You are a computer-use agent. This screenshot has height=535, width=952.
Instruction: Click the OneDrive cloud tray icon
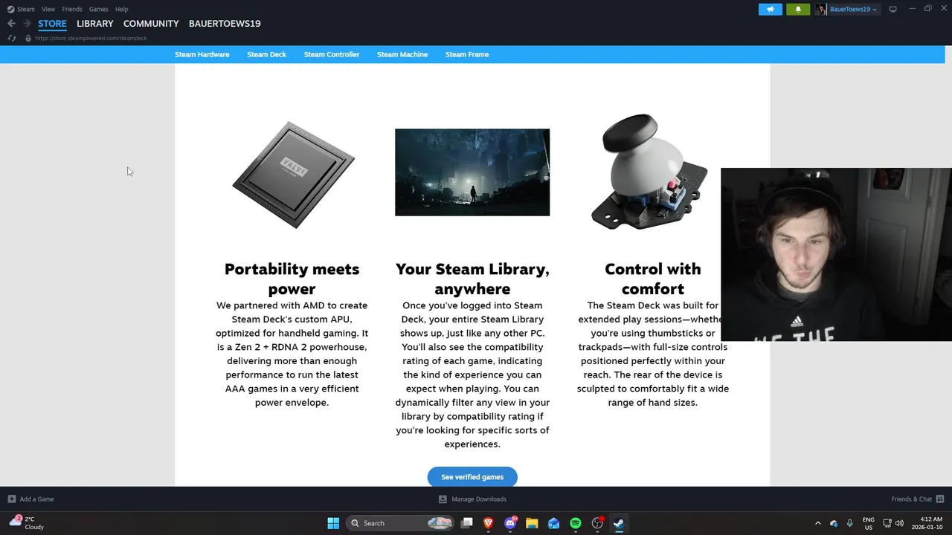pyautogui.click(x=834, y=523)
